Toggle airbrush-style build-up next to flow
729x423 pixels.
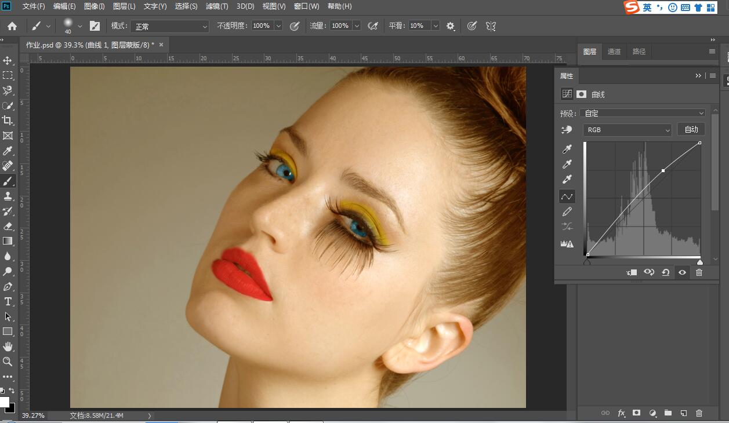click(x=373, y=26)
